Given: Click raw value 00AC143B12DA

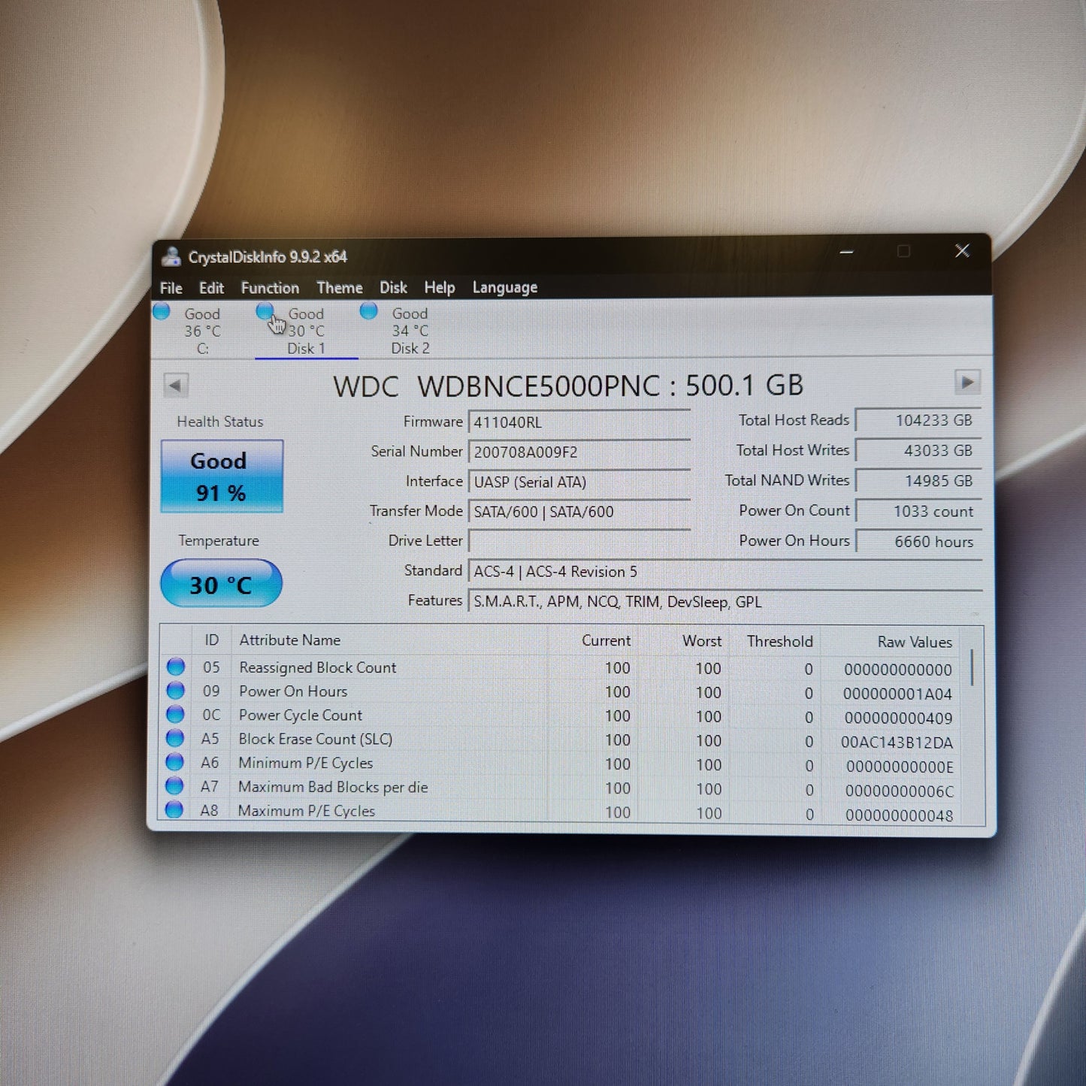Looking at the screenshot, I should pyautogui.click(x=897, y=743).
